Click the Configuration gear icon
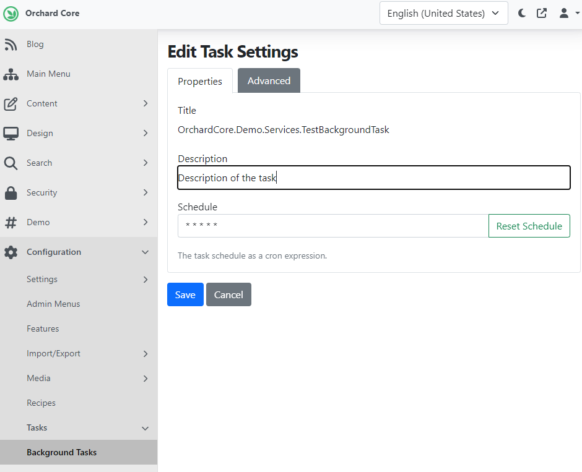 [11, 252]
